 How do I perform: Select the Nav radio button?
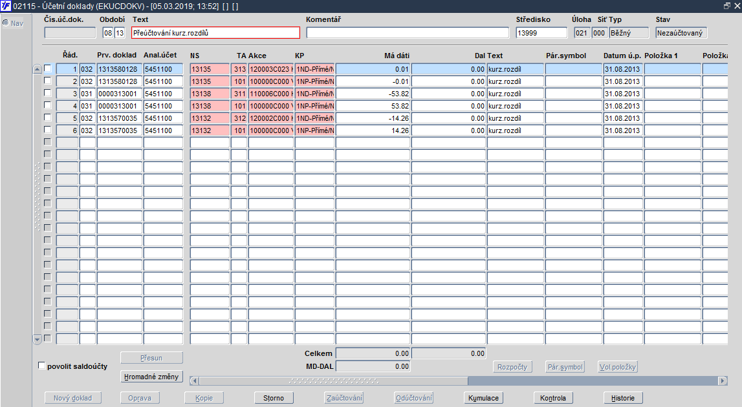point(6,23)
